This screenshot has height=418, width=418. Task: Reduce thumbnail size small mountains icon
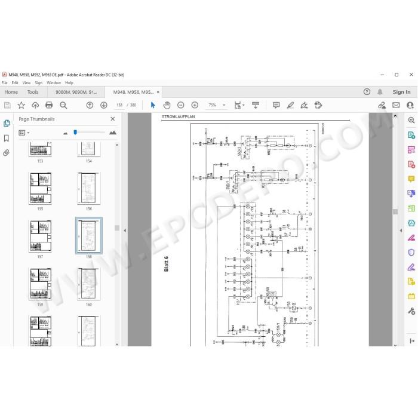(65, 133)
